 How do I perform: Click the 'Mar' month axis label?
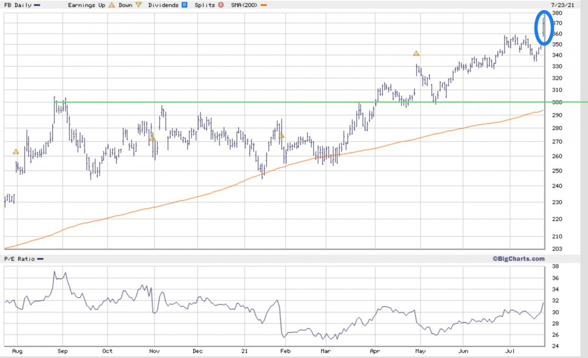[326, 351]
